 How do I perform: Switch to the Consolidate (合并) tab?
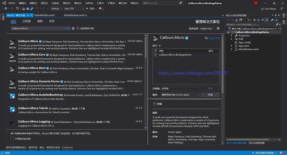tap(52, 21)
